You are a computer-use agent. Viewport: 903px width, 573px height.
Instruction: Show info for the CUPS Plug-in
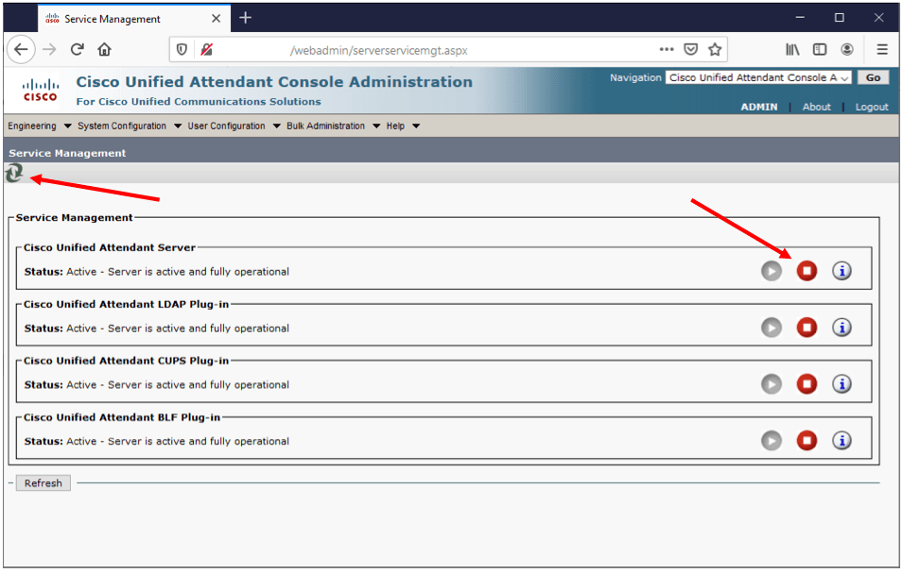[x=842, y=384]
